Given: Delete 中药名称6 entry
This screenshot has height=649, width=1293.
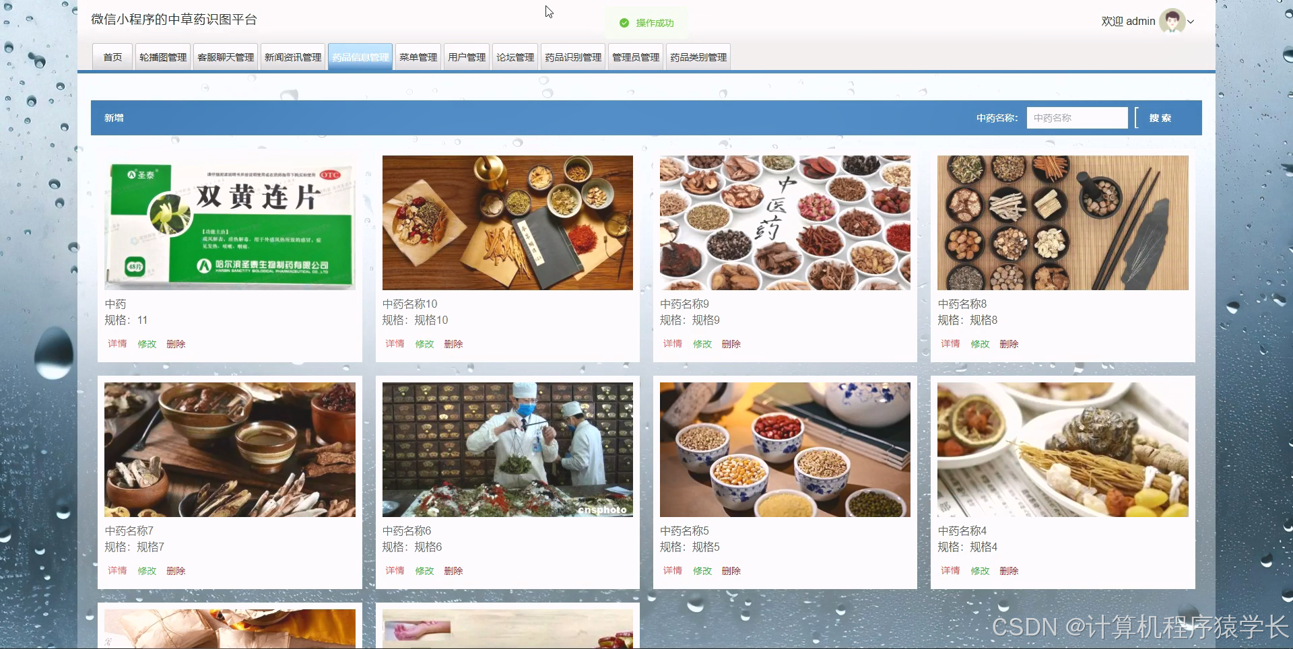Looking at the screenshot, I should coord(453,571).
